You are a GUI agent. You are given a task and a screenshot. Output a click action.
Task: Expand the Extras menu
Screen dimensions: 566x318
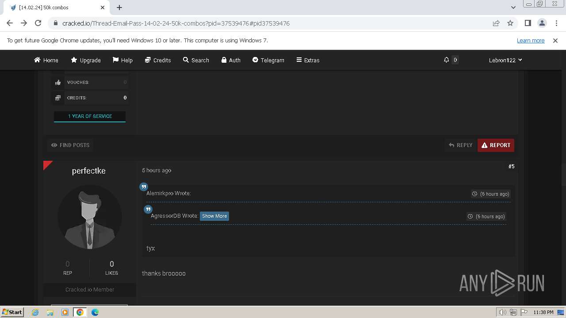click(308, 60)
